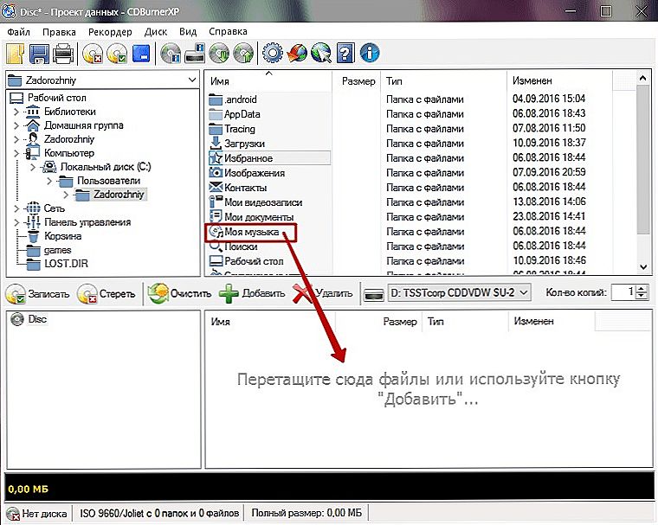Click the Изображения camera folder icon
The image size is (658, 525).
pos(216,173)
